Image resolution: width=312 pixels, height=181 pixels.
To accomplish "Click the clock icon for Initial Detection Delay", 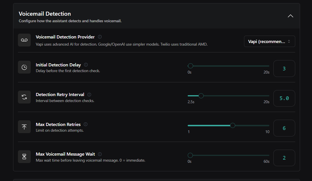I will pos(24,67).
